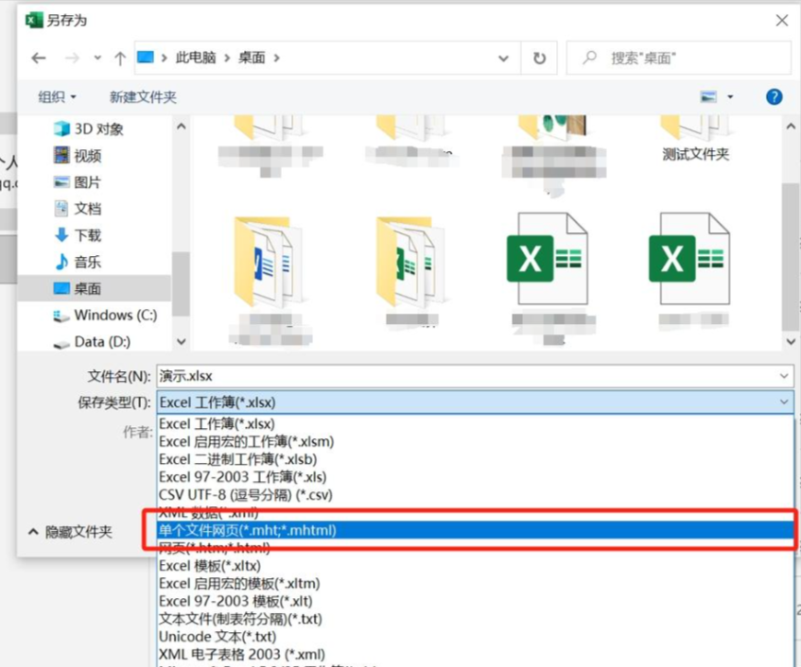Choose Excel 模板(*.xltx)
Screen dimensions: 801x667
[475, 566]
